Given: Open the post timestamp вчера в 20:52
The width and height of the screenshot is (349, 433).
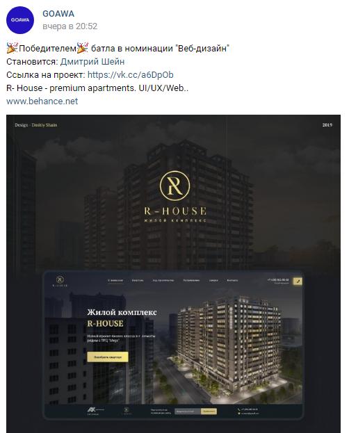Looking at the screenshot, I should 70,26.
